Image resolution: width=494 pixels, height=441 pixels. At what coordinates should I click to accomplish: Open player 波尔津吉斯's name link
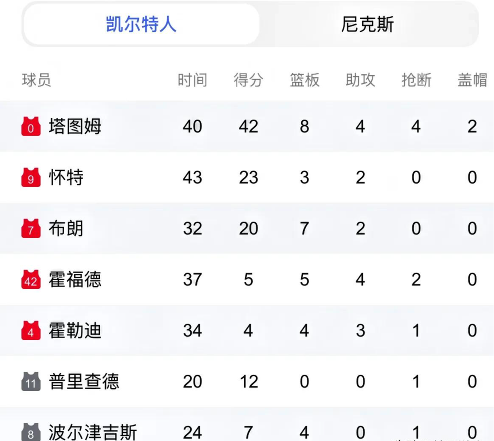93,432
